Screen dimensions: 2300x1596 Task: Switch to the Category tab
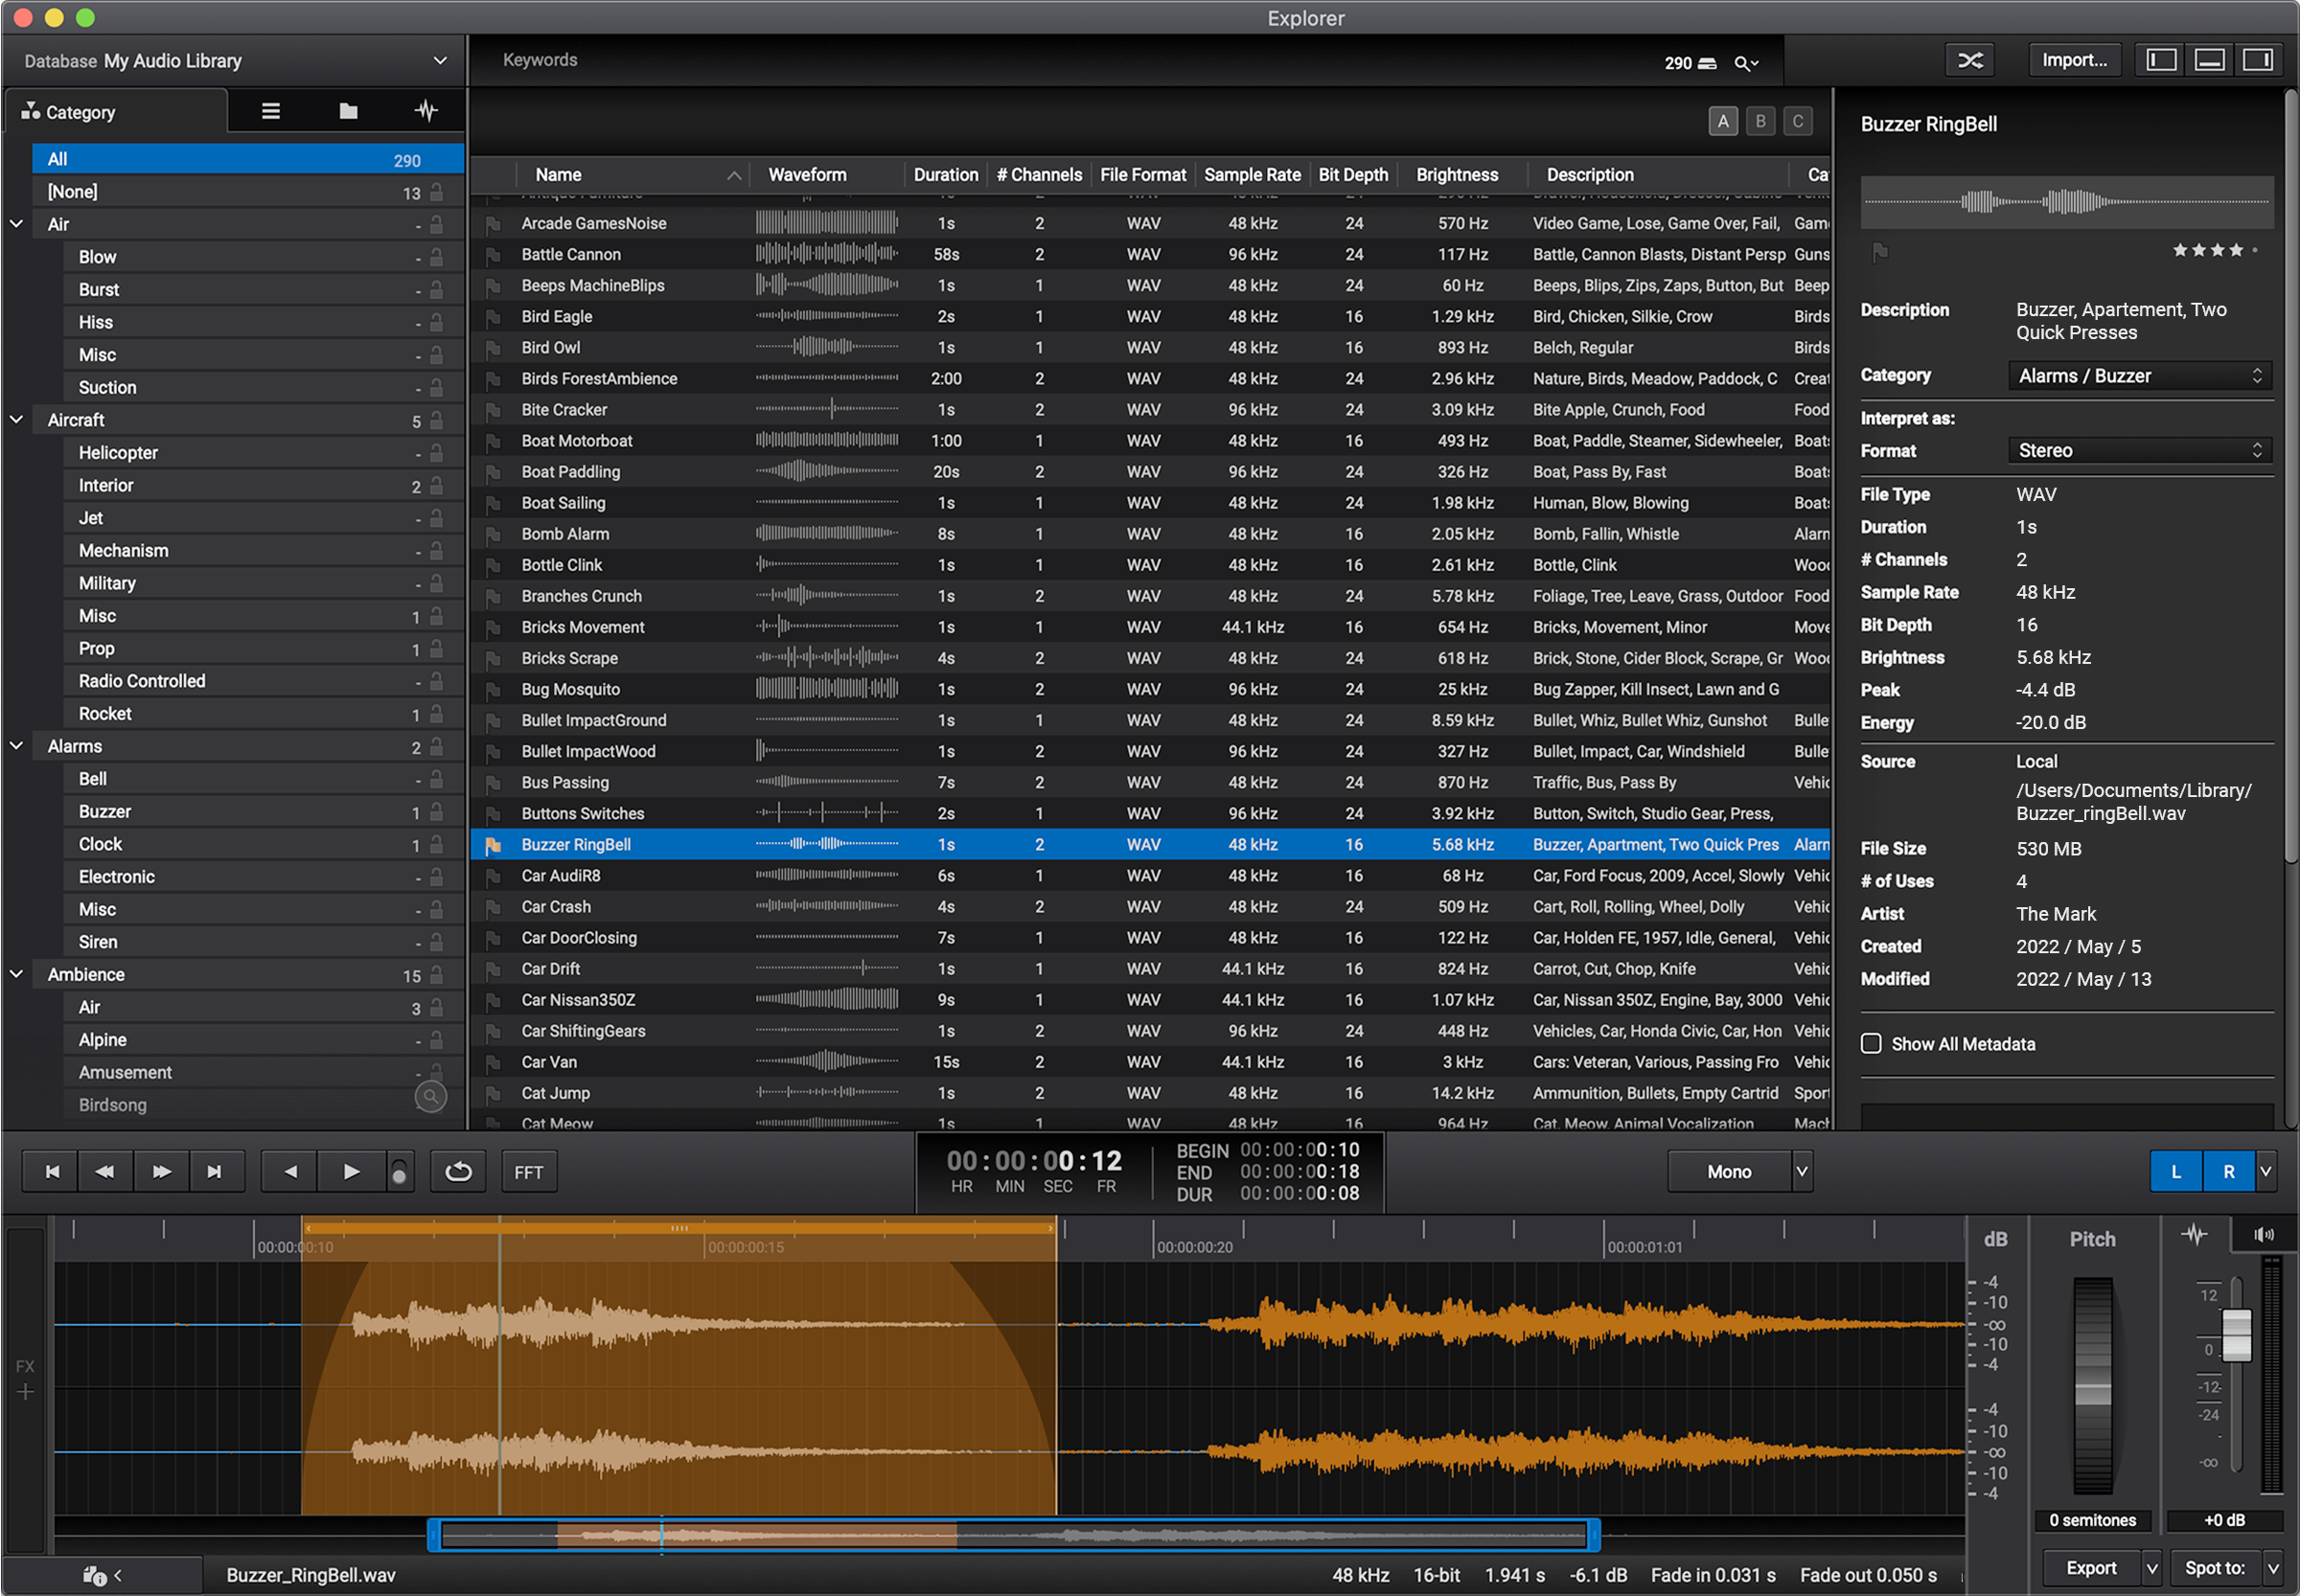(x=80, y=111)
